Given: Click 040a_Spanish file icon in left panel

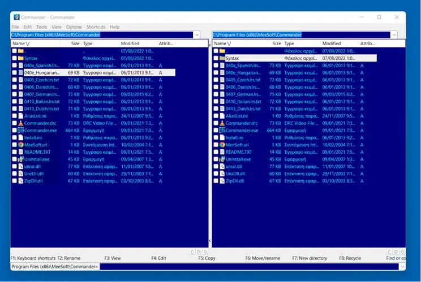Looking at the screenshot, I should [21, 66].
